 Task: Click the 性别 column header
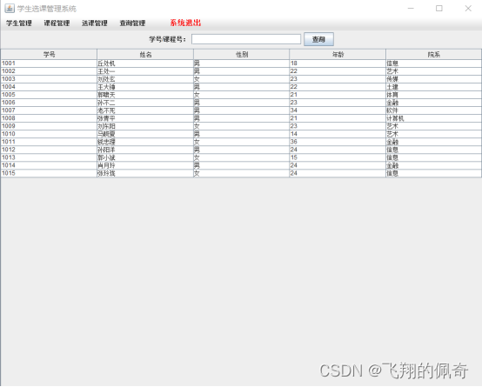[x=241, y=55]
